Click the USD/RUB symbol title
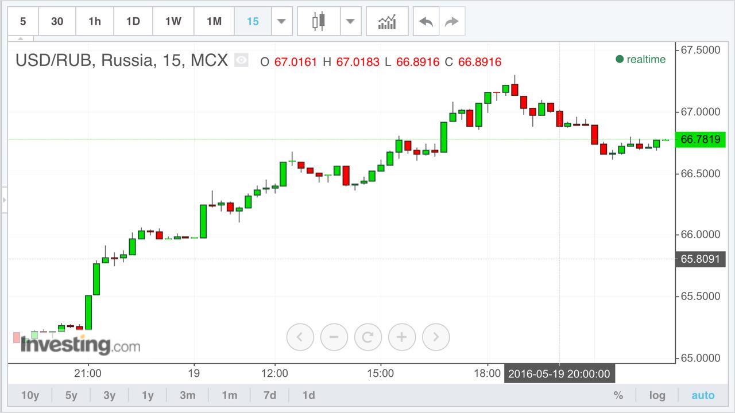Image resolution: width=735 pixels, height=413 pixels. [122, 60]
